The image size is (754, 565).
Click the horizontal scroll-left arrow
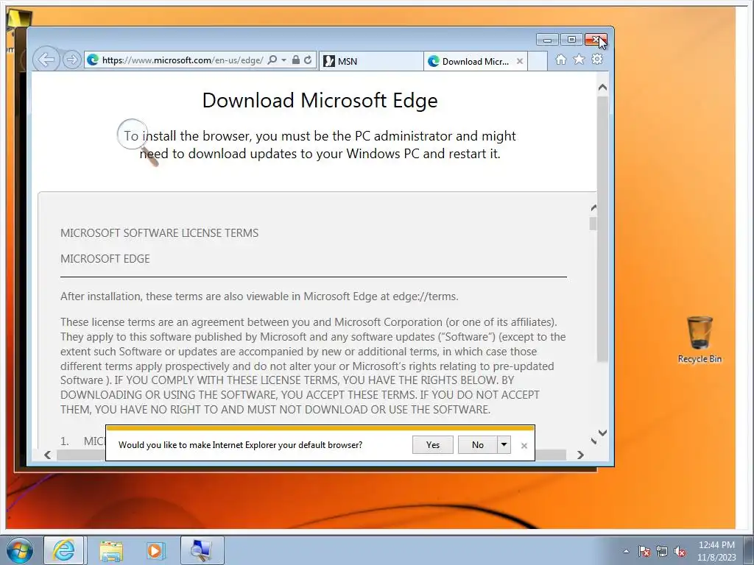point(48,455)
